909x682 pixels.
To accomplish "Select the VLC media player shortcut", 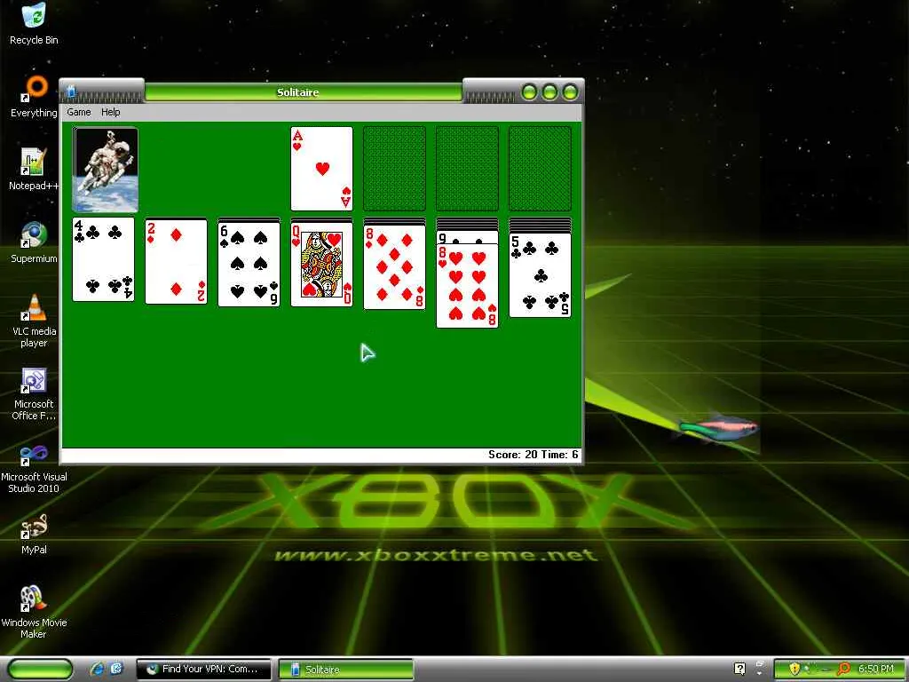I will (34, 321).
